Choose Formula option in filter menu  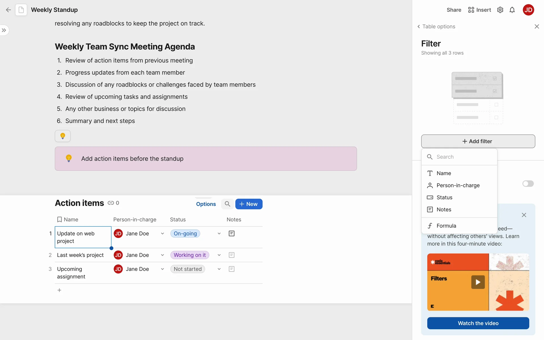coord(446,226)
